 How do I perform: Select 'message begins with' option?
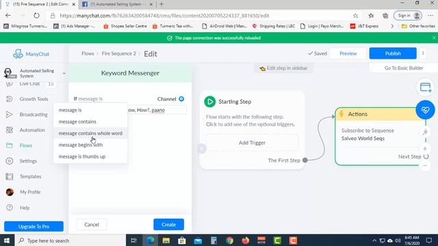[90, 145]
